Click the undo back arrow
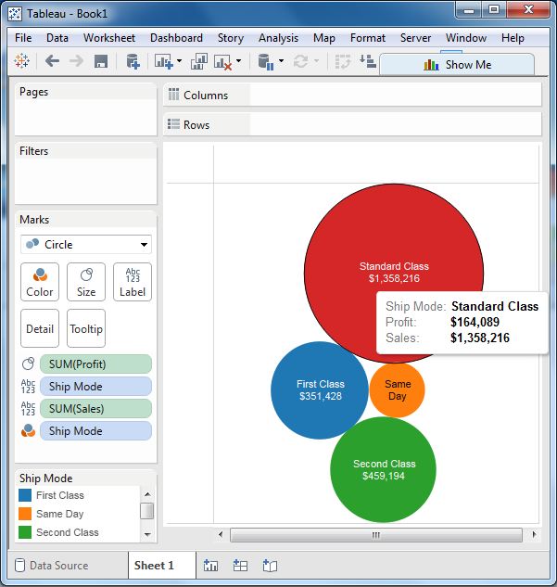 [52, 61]
